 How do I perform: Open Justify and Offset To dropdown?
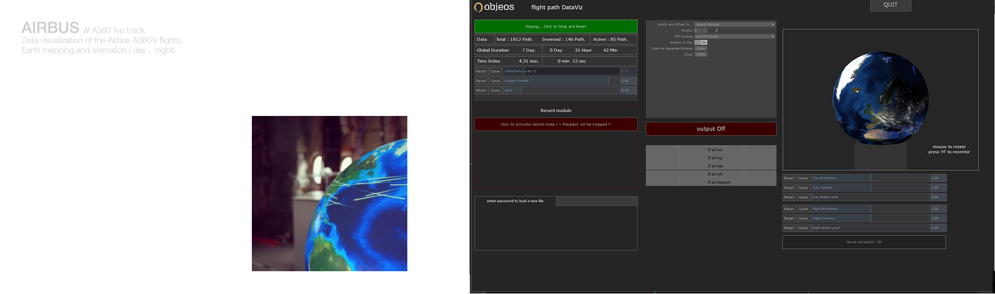pyautogui.click(x=734, y=24)
